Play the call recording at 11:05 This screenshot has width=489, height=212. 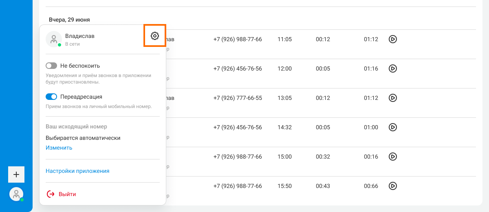coord(392,39)
